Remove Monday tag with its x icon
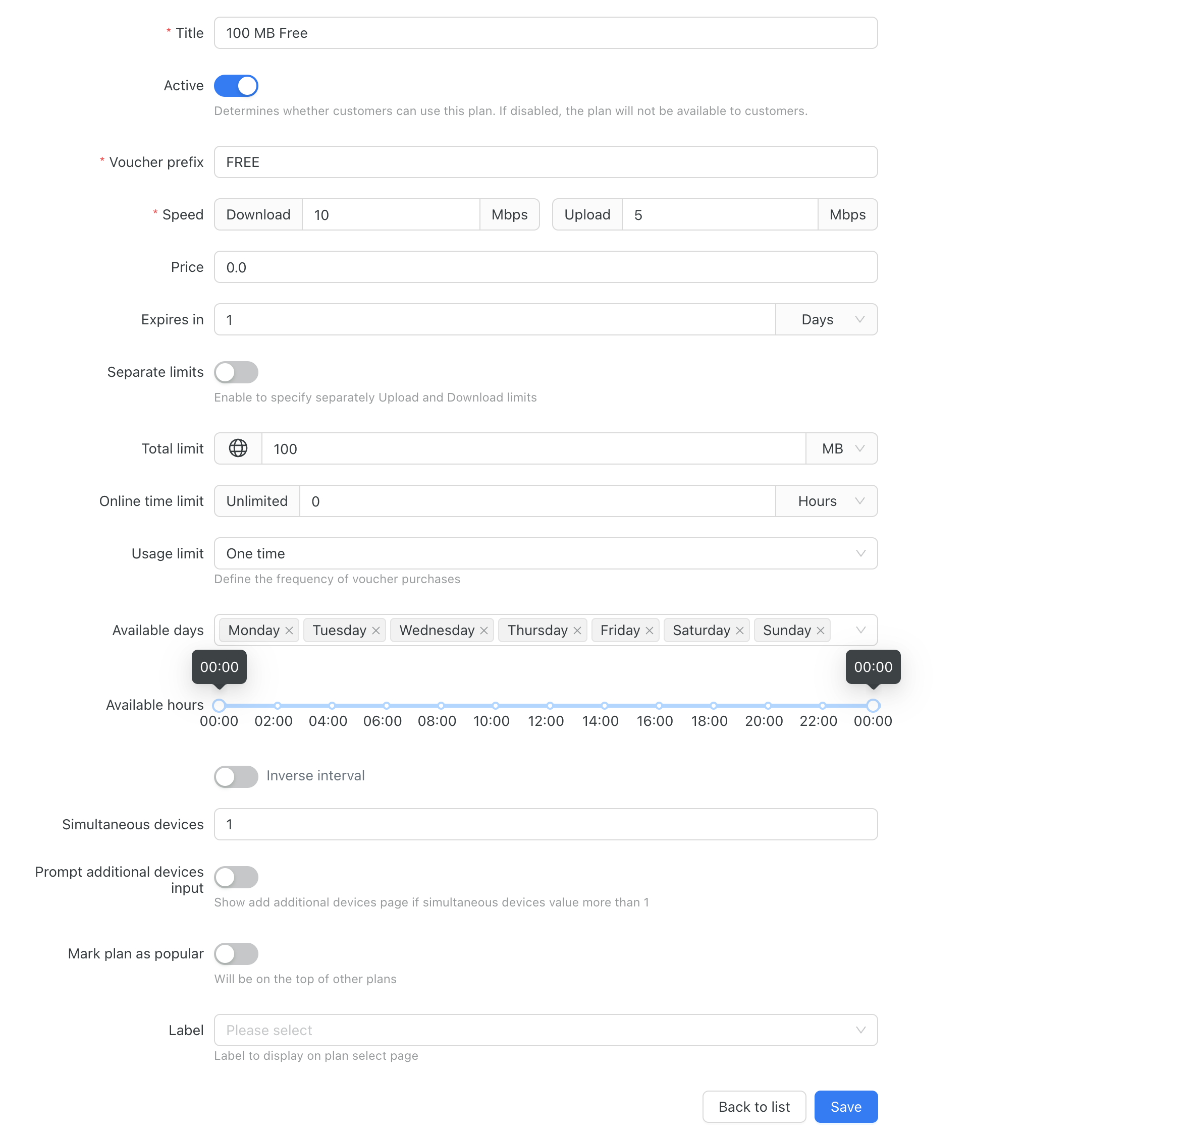 290,631
